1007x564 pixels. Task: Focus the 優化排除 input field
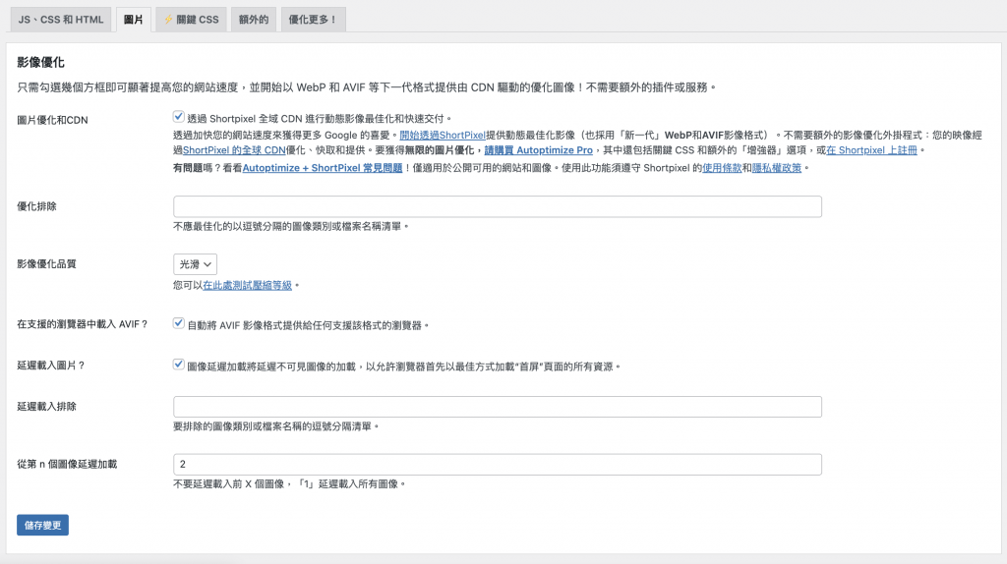tap(497, 206)
